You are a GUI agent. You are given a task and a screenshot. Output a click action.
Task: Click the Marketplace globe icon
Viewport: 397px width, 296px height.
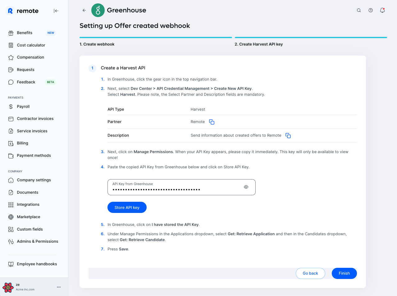click(x=11, y=217)
